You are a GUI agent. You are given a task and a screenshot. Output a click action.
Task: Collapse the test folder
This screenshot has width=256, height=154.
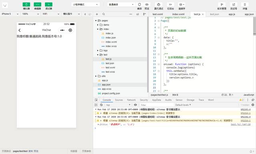(98, 55)
